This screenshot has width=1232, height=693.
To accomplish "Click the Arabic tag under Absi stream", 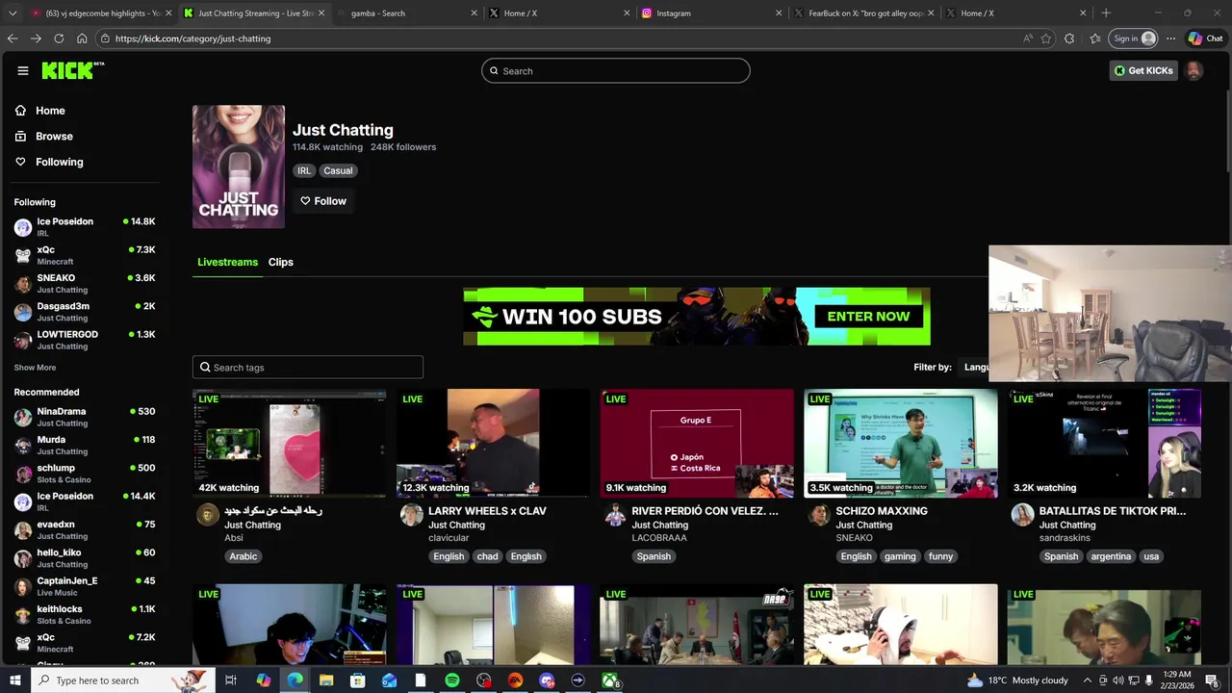I will coord(244,556).
